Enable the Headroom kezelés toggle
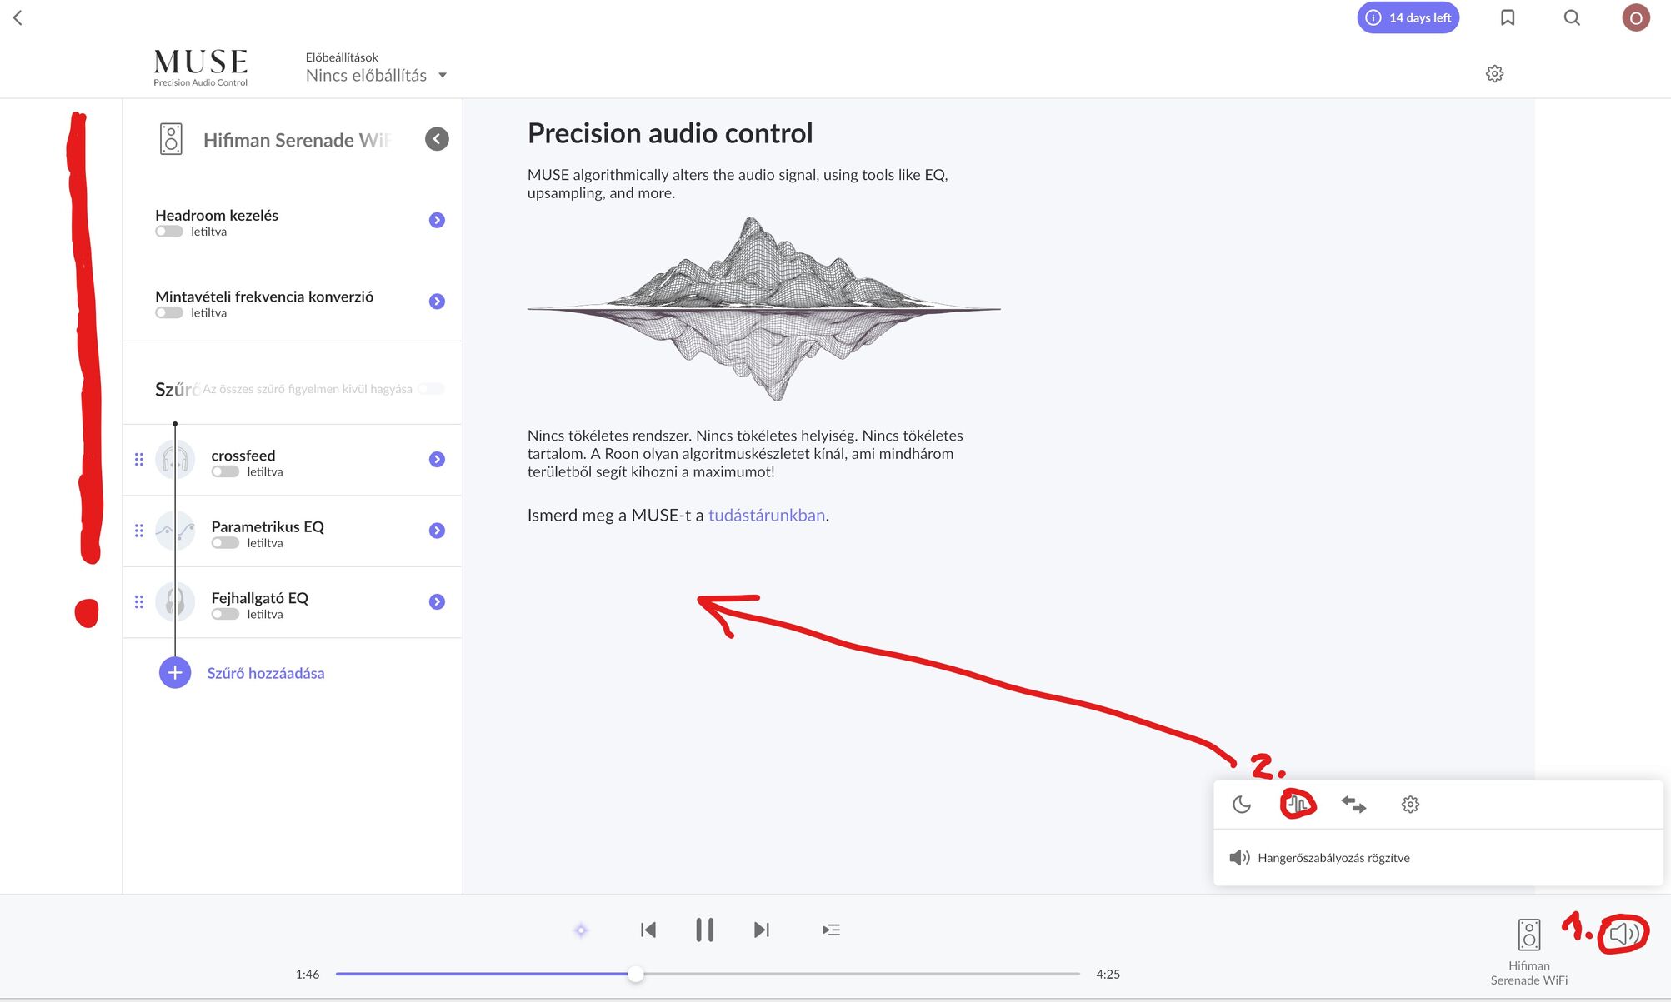The height and width of the screenshot is (1002, 1671). click(169, 232)
